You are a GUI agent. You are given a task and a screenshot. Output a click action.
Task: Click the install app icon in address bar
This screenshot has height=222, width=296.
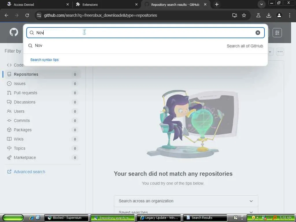pyautogui.click(x=235, y=15)
